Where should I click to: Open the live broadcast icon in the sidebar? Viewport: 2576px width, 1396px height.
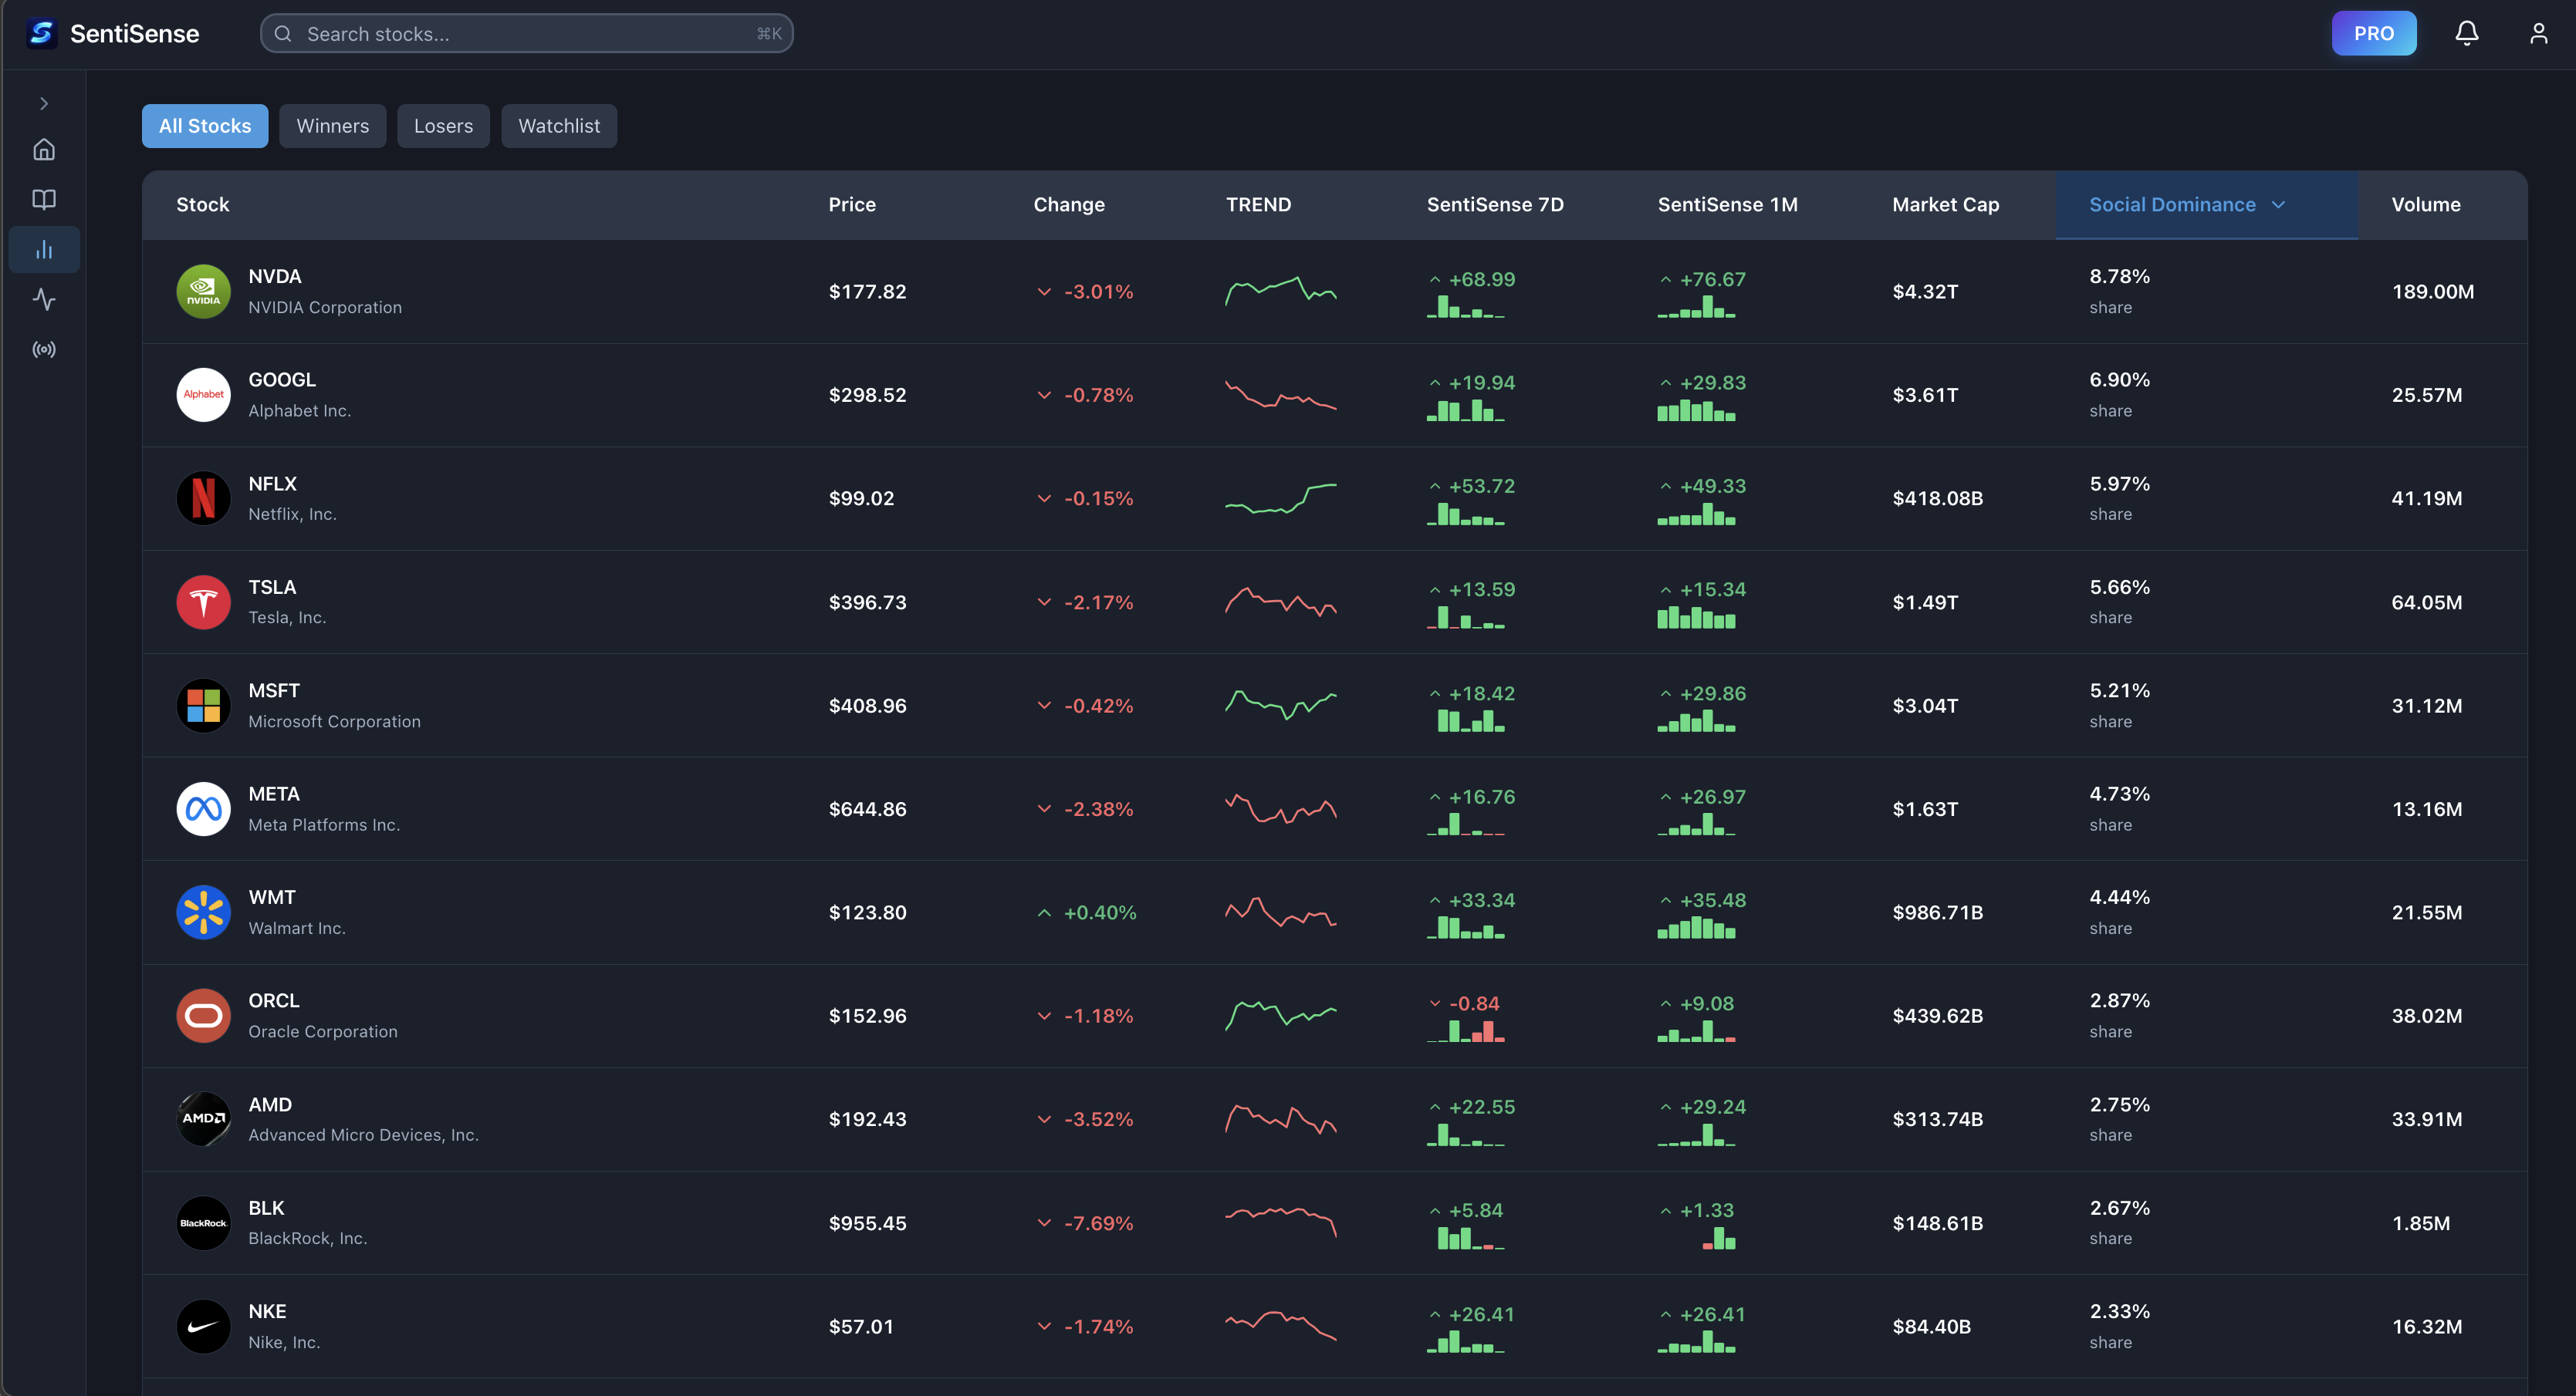click(x=44, y=349)
